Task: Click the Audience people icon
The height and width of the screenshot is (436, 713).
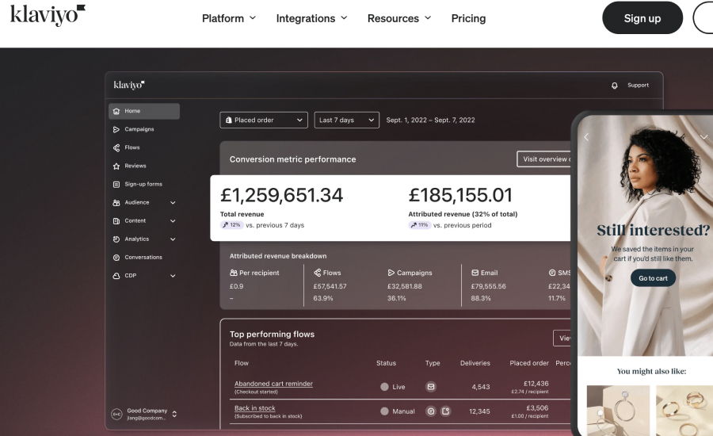Action: coord(116,202)
